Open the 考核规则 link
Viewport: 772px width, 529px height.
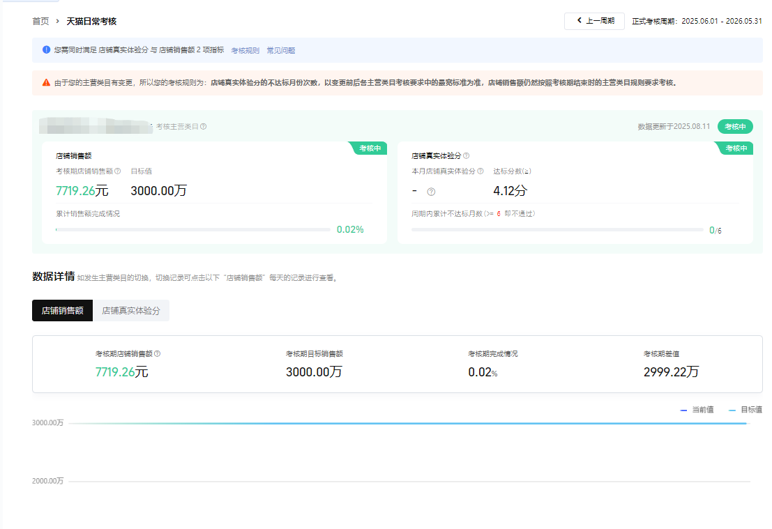click(x=245, y=50)
